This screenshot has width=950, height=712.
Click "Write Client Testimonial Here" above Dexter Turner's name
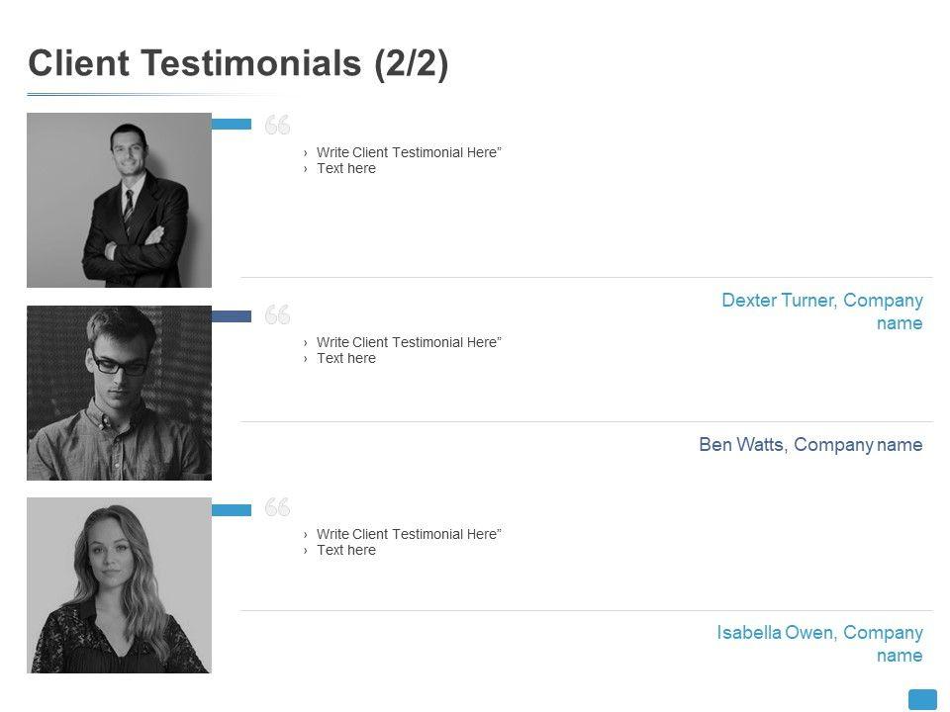(409, 152)
